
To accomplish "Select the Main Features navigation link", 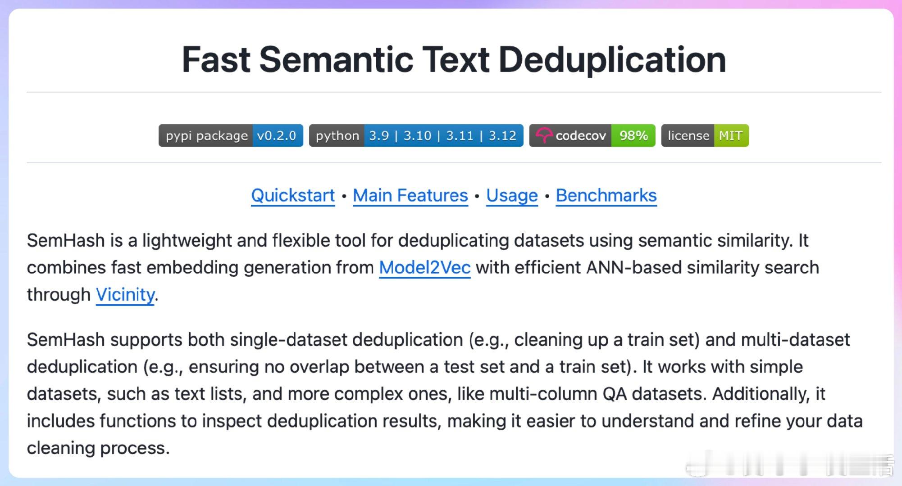I will (410, 195).
